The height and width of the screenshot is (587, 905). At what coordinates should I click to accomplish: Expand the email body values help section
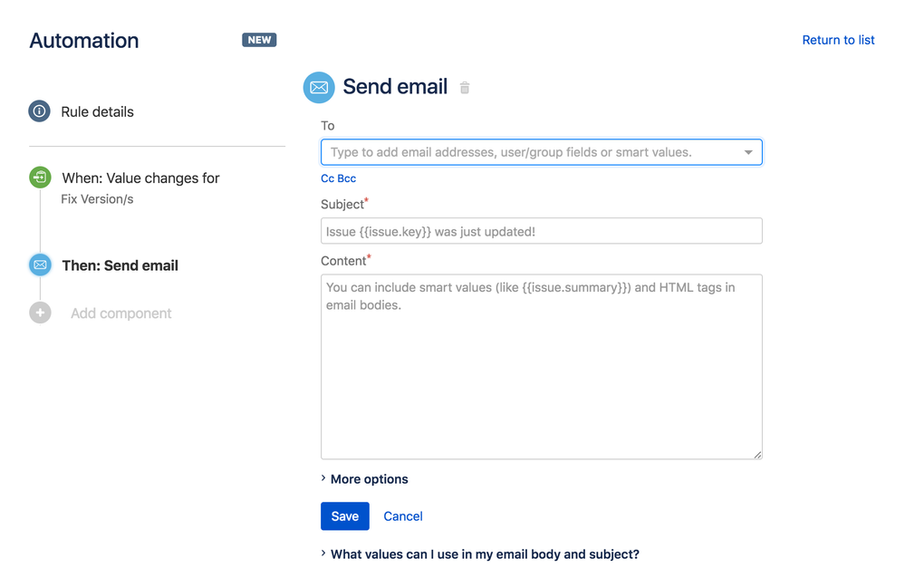tap(483, 553)
